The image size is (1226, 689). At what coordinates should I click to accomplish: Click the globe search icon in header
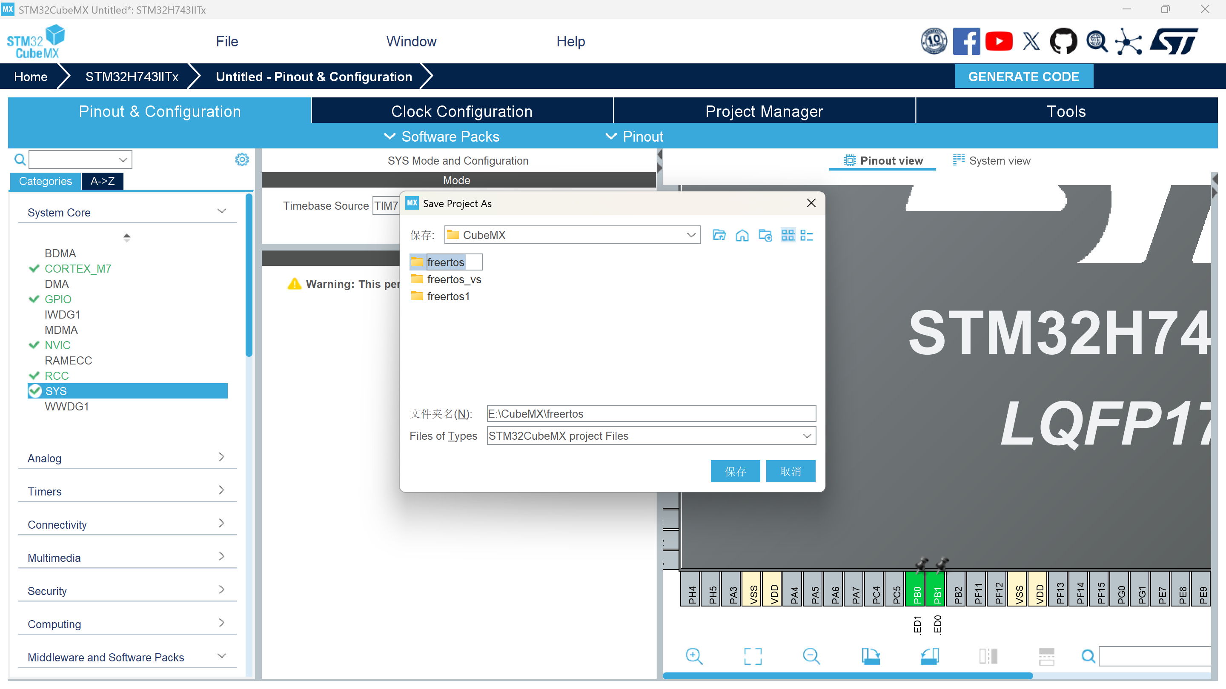click(x=1097, y=41)
